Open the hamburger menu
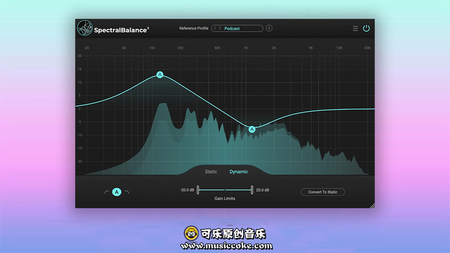 [x=355, y=29]
